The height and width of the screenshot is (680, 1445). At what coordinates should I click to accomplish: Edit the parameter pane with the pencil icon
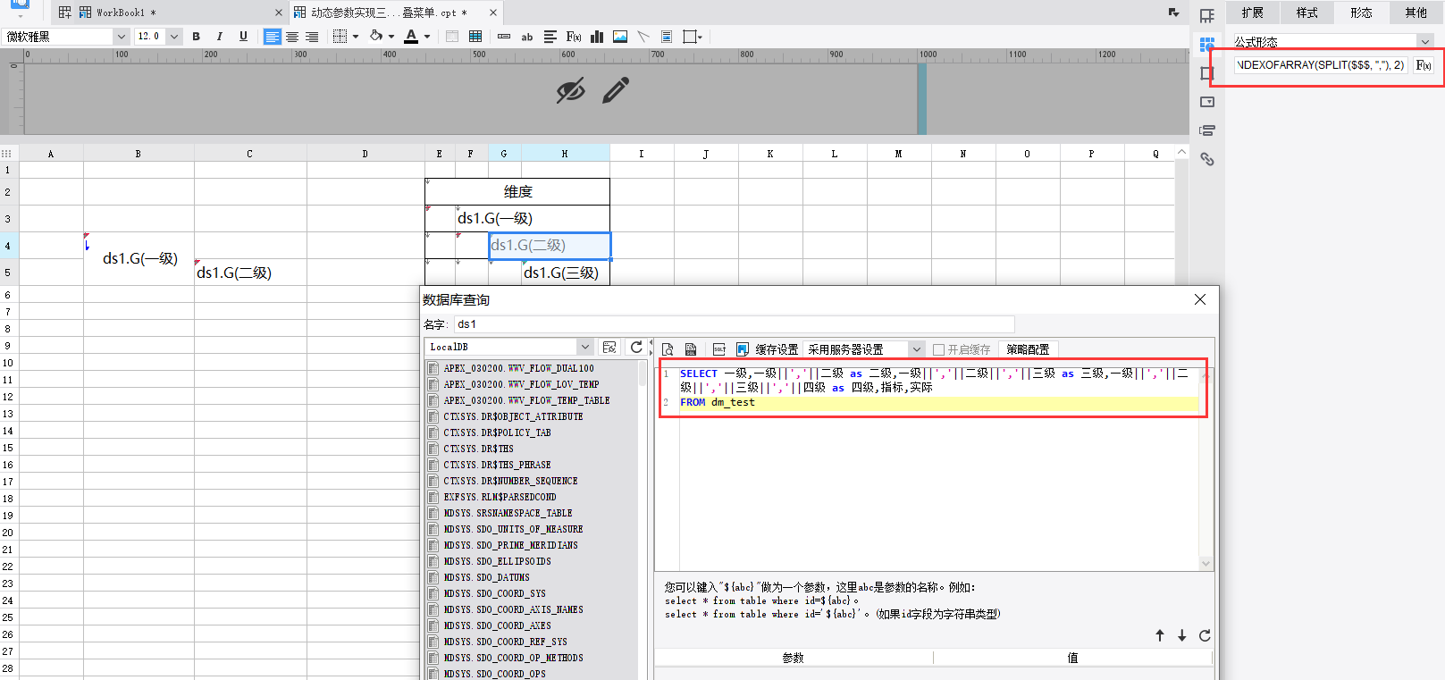(x=616, y=90)
